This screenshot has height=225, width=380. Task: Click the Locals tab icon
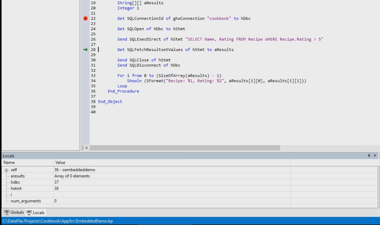click(x=29, y=212)
